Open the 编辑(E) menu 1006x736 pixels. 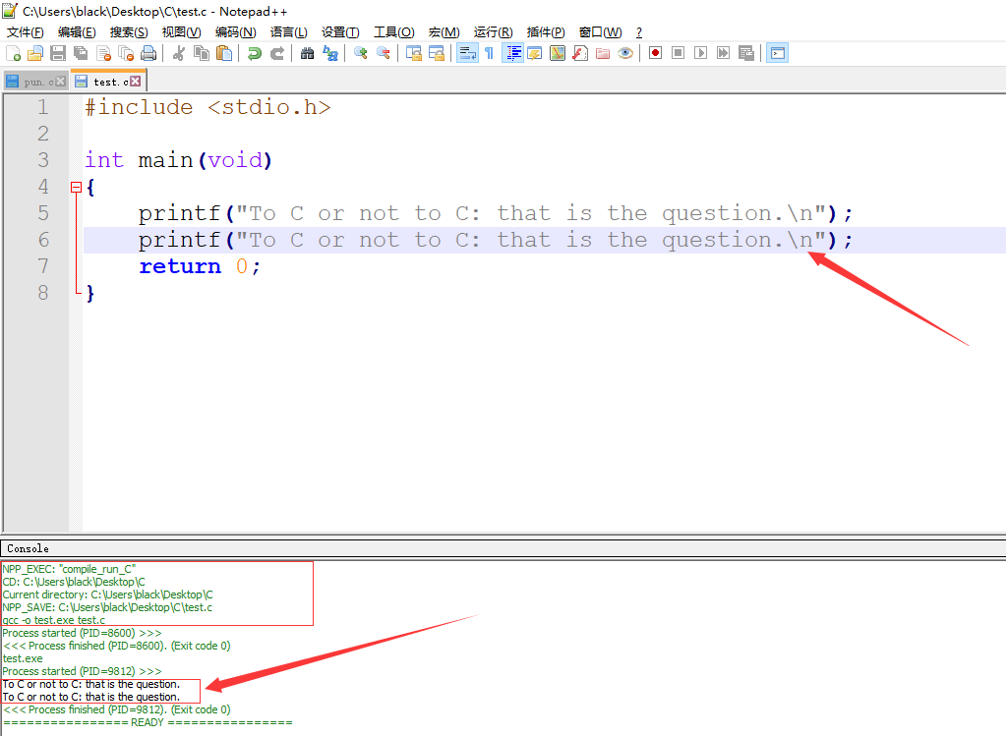coord(77,32)
